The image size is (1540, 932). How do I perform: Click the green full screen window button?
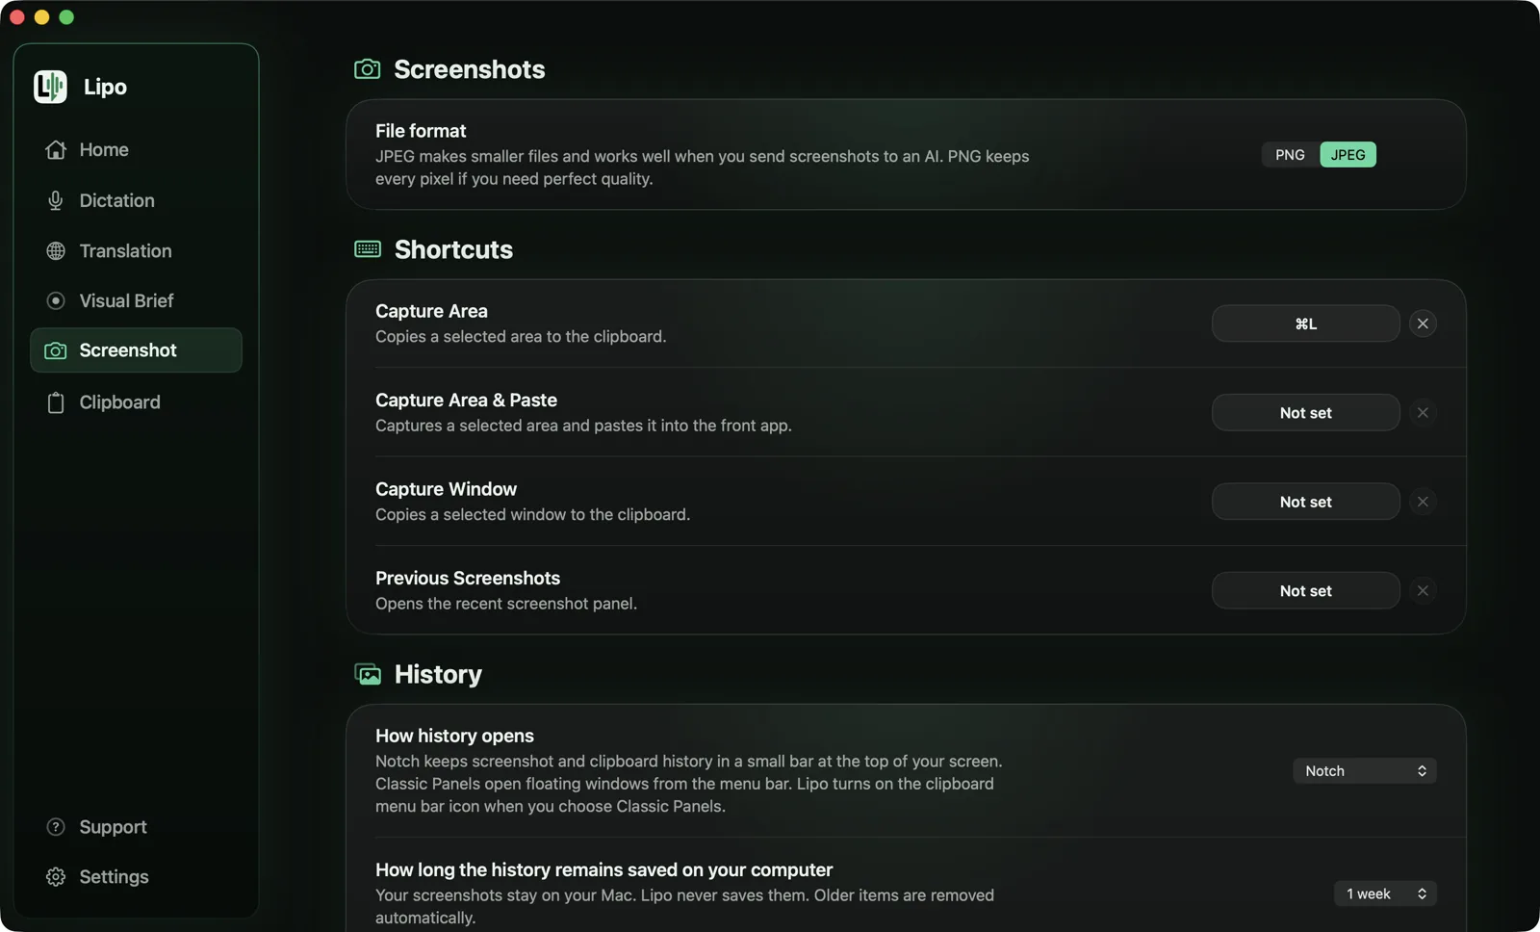point(66,17)
